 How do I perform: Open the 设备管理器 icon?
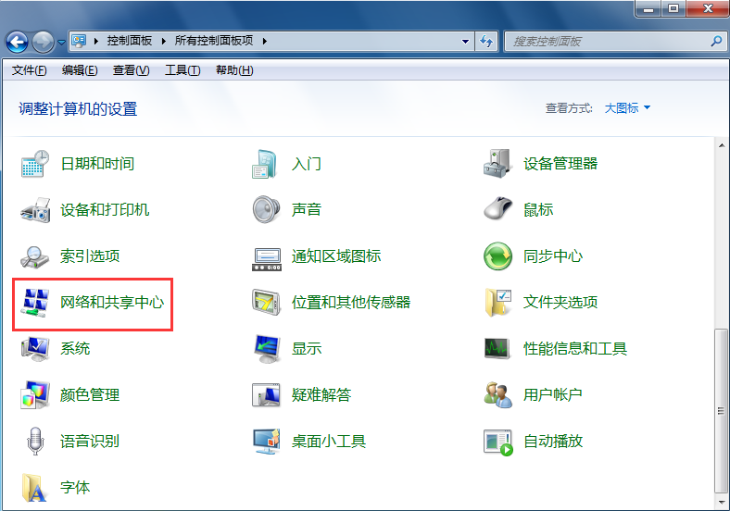tap(498, 164)
